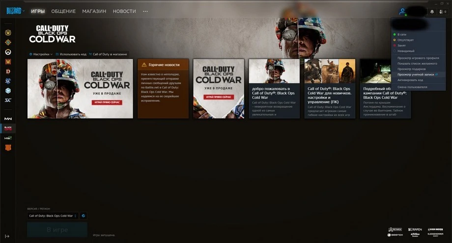The height and width of the screenshot is (243, 452).
Task: Open Modern Warfare (MW) in the sidebar
Action: point(8,119)
